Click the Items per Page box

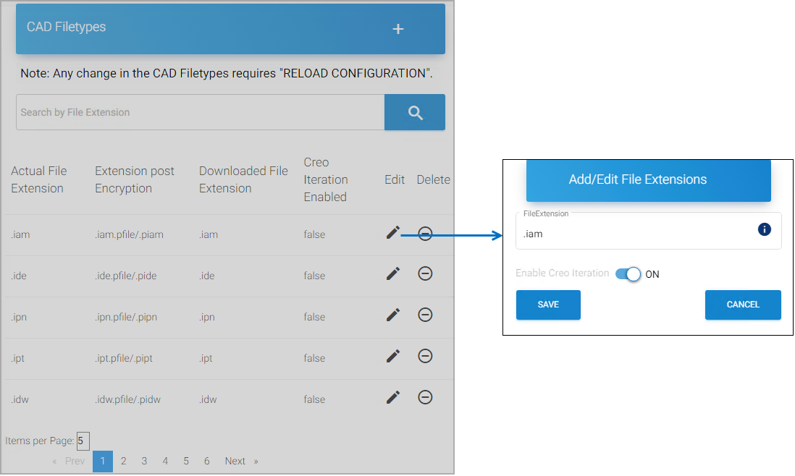tap(83, 441)
